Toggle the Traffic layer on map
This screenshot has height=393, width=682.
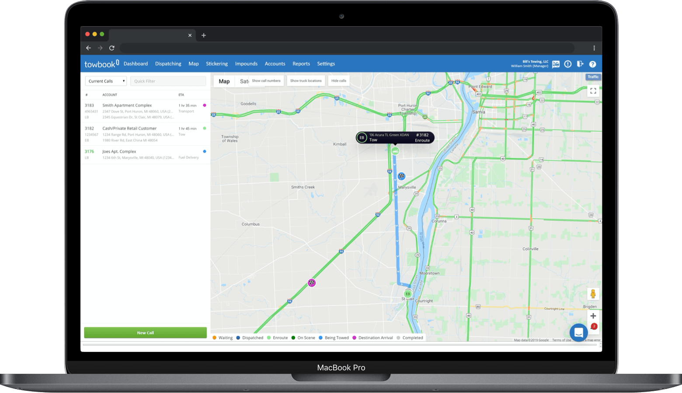tap(593, 77)
